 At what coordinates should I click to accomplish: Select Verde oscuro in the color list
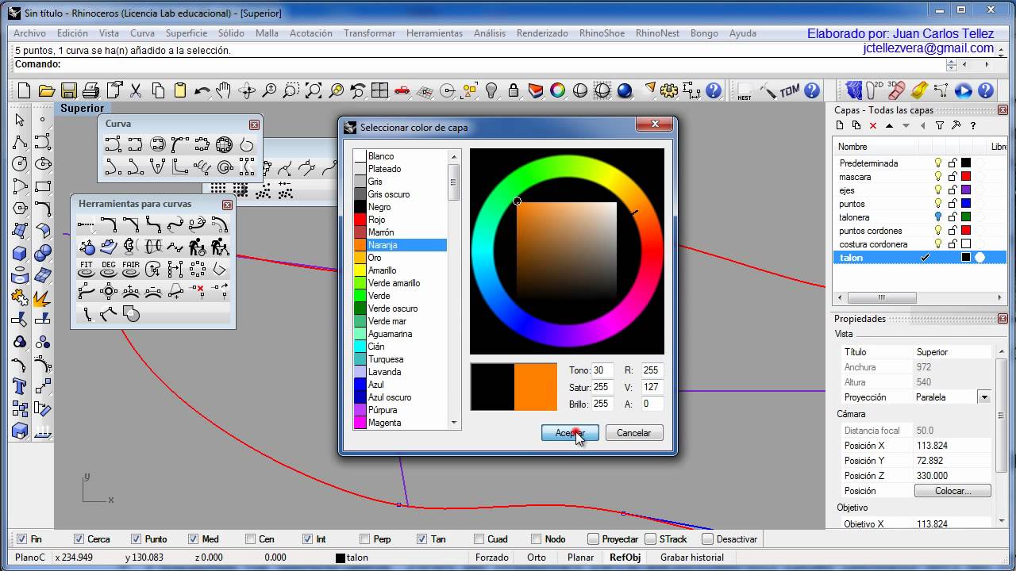pos(400,308)
